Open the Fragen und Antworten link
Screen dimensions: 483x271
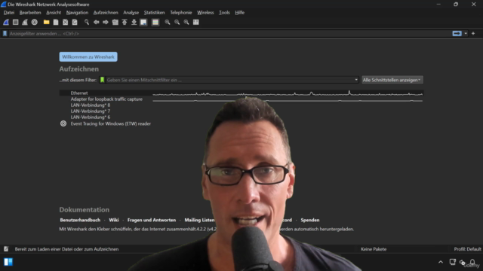point(152,220)
